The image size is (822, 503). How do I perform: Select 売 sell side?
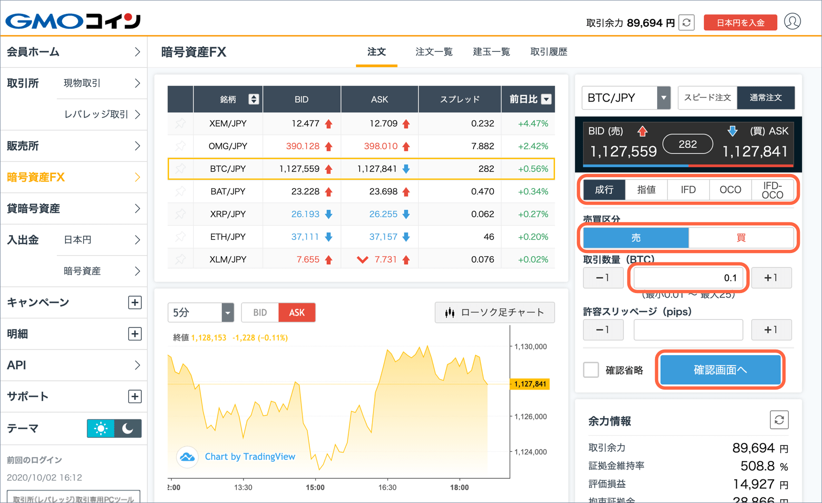pyautogui.click(x=636, y=238)
